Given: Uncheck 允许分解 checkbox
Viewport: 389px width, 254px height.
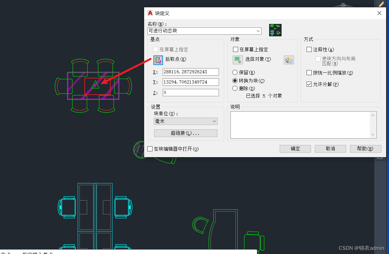Looking at the screenshot, I should (309, 84).
